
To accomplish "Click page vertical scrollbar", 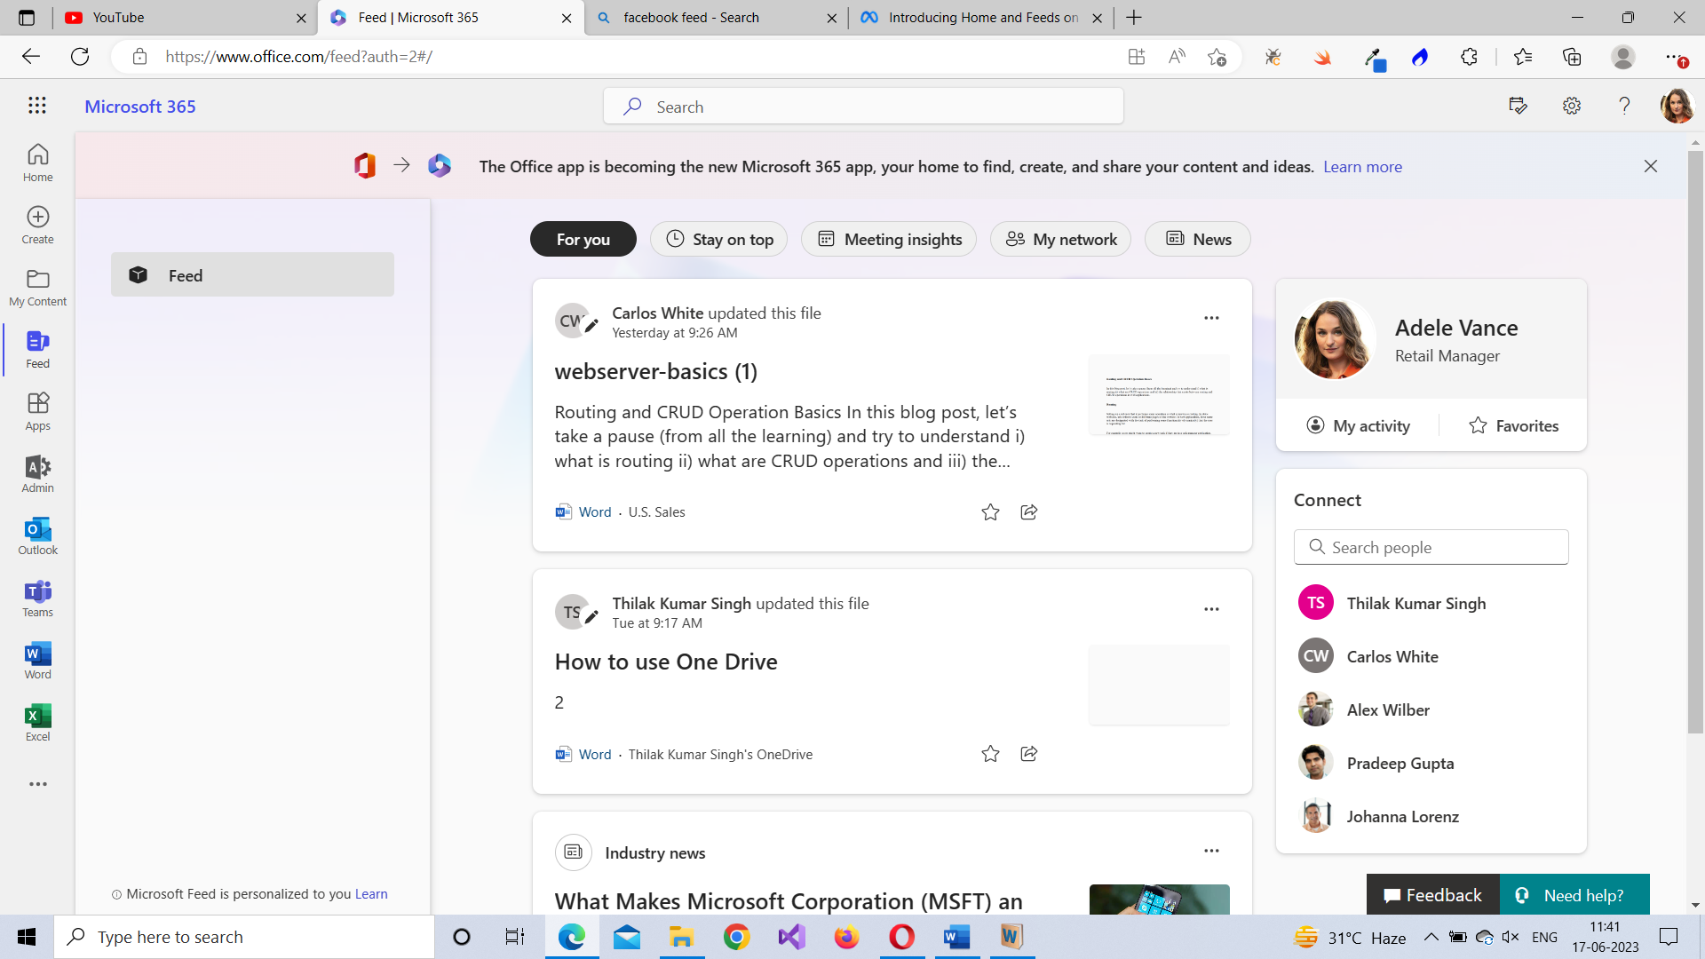I will 1695,444.
